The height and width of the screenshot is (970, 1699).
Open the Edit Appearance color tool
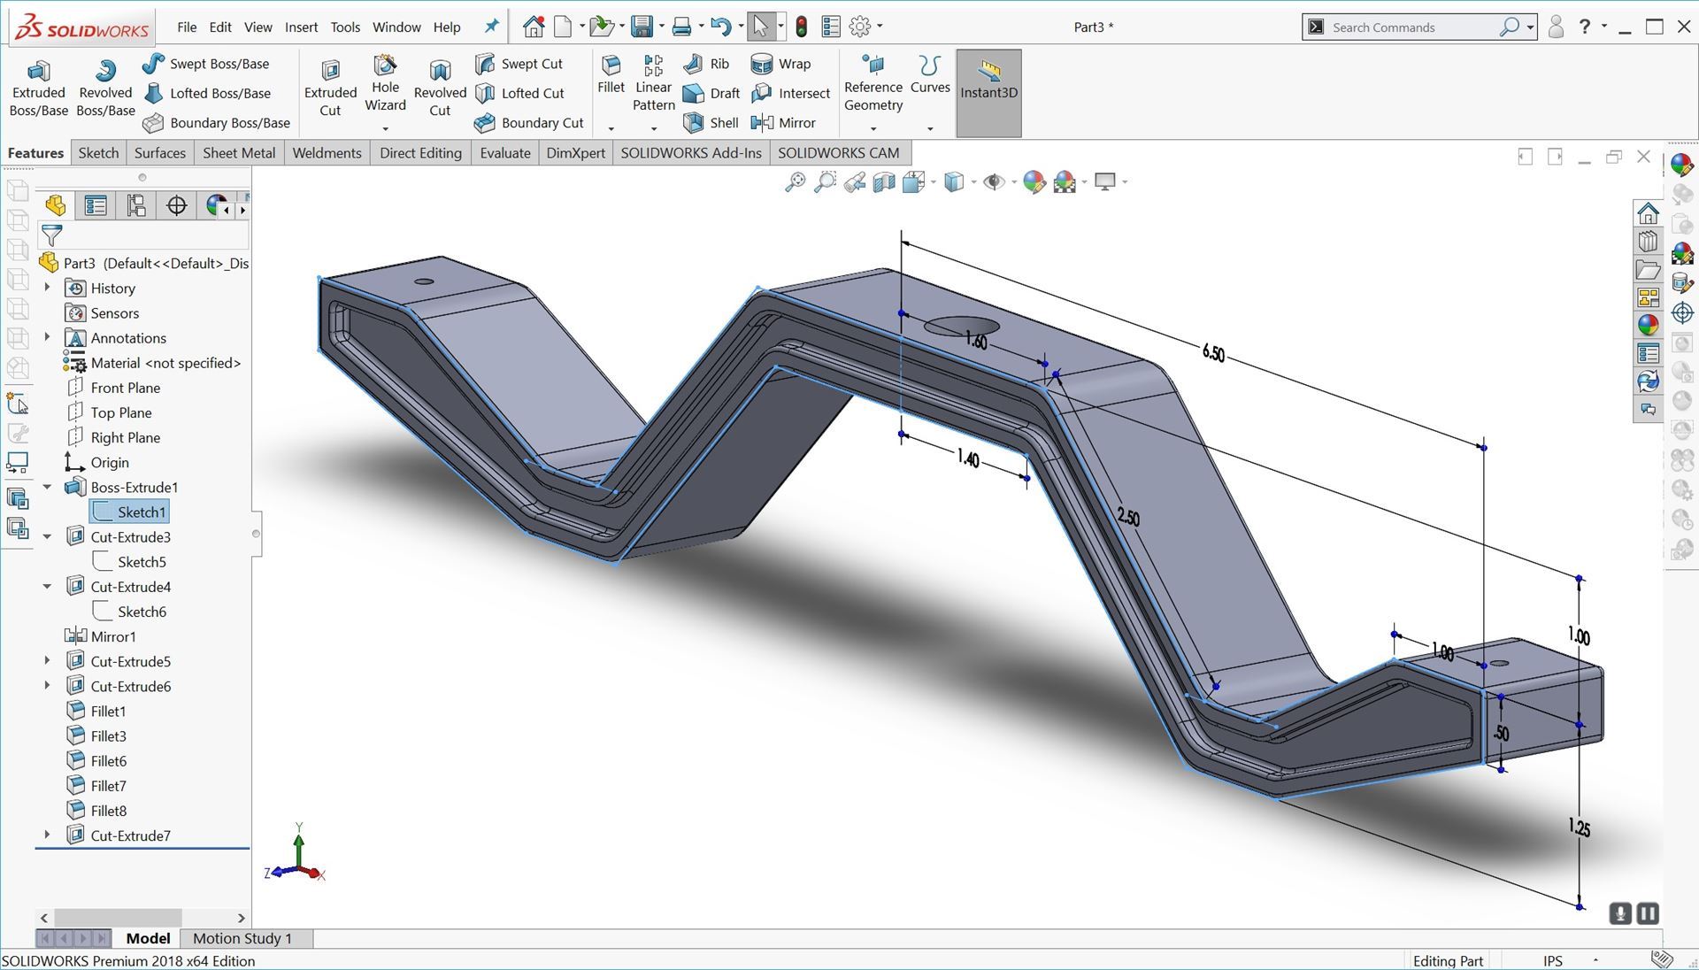(1034, 181)
